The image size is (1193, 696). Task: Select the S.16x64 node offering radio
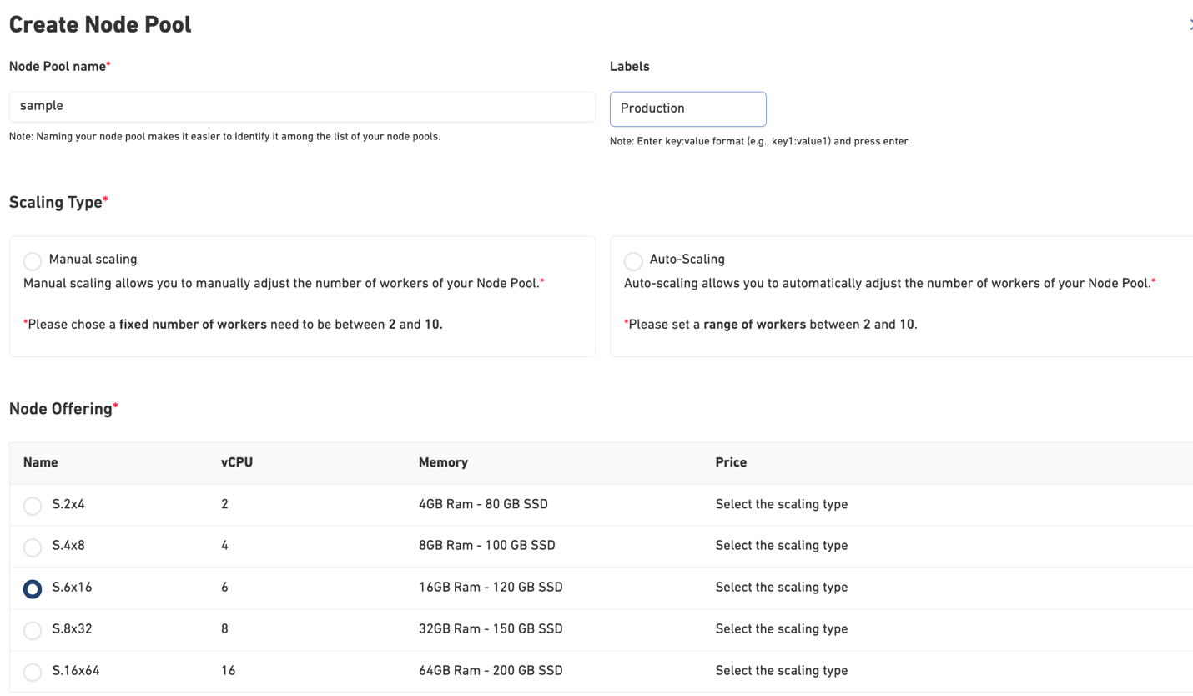pos(33,672)
